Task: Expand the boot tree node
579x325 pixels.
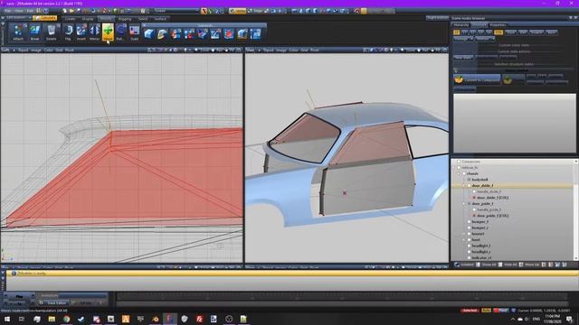Action: [x=464, y=239]
